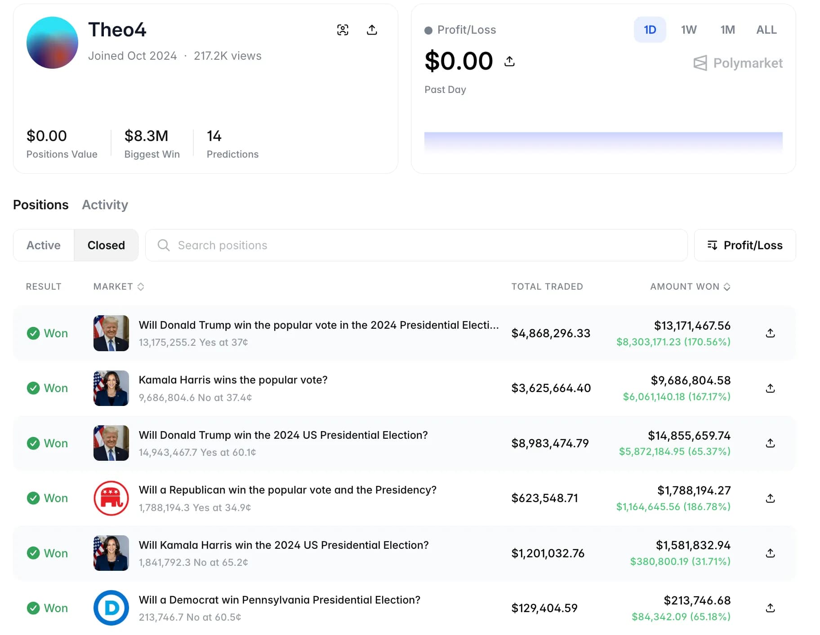The image size is (820, 635).
Task: Switch to the Active positions filter
Action: [44, 245]
